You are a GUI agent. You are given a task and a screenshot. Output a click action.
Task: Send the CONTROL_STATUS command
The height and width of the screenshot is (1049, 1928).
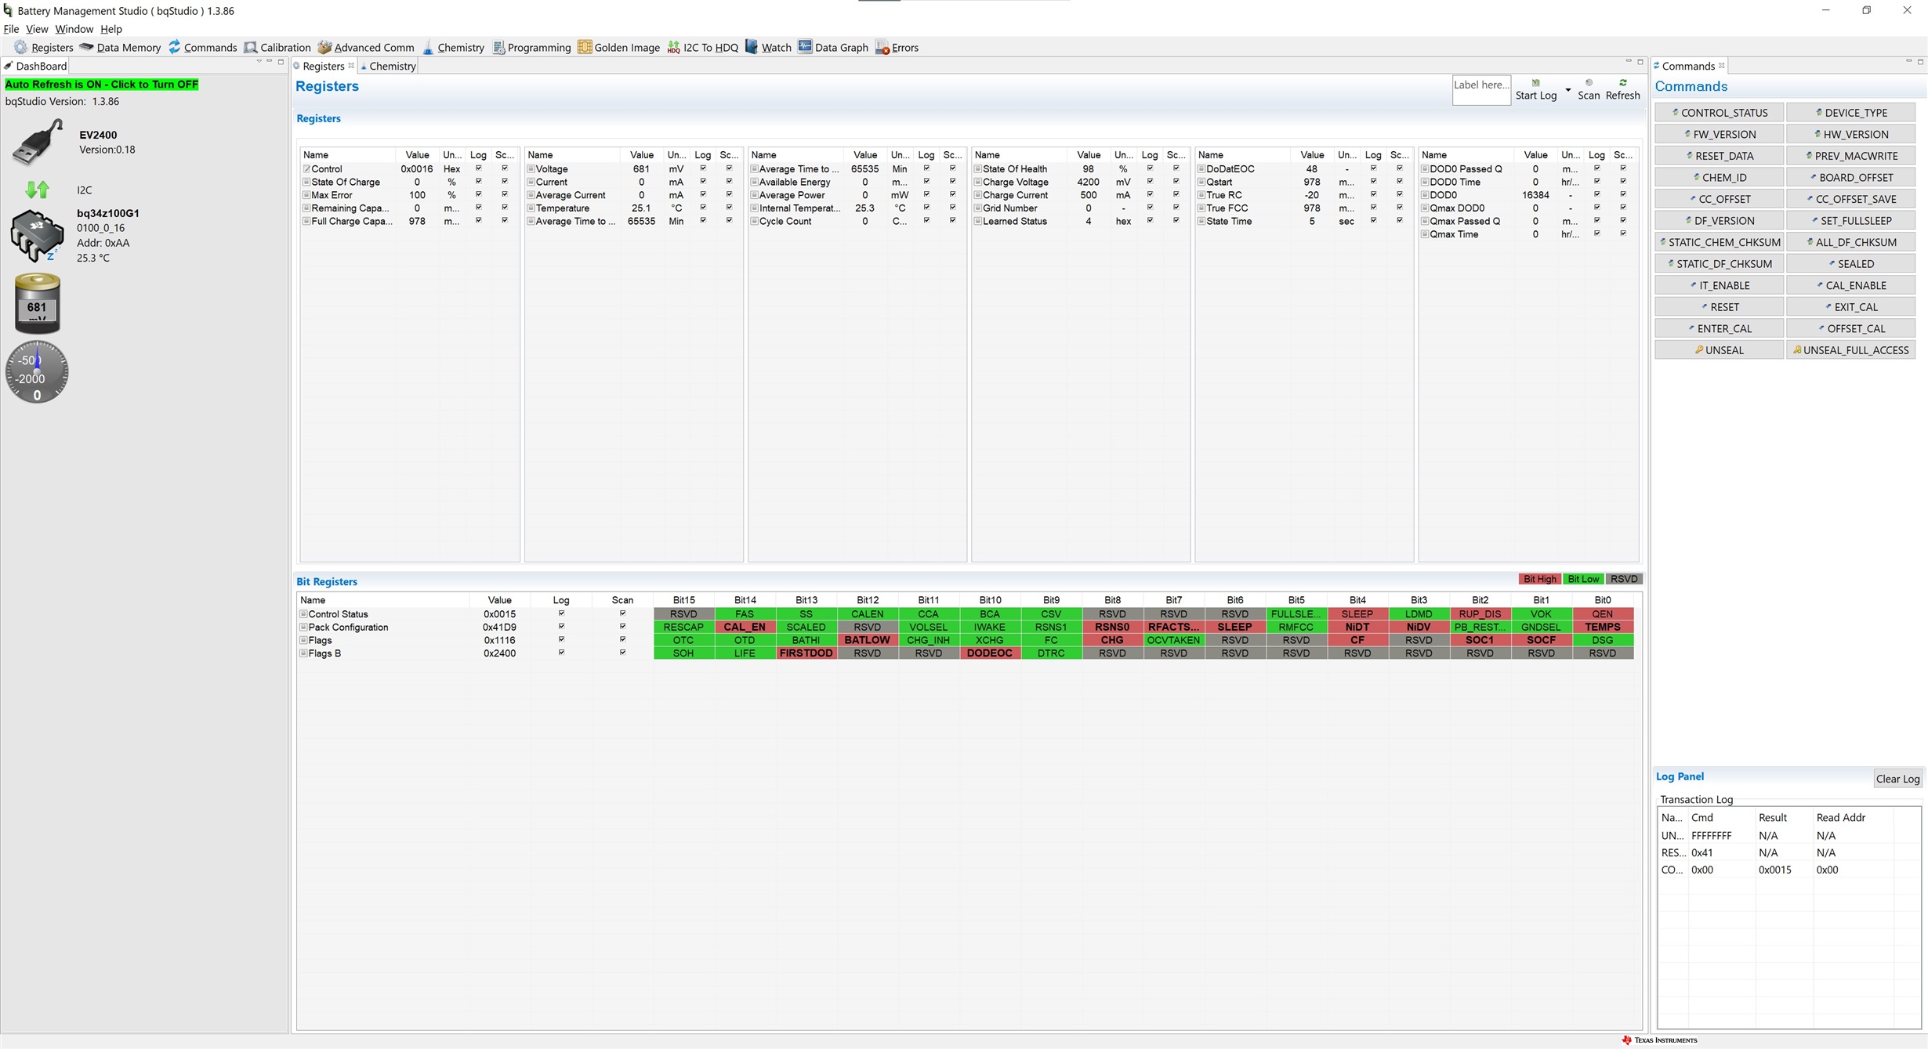tap(1720, 113)
